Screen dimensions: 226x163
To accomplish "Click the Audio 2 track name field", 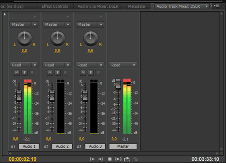I will [62, 146].
